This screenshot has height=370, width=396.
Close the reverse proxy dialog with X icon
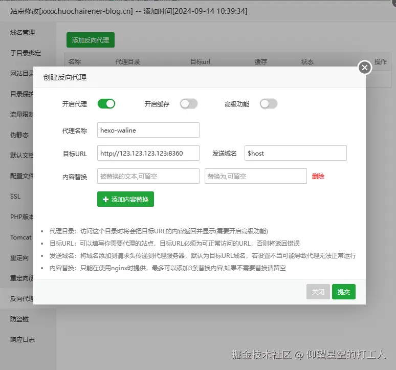[x=365, y=68]
